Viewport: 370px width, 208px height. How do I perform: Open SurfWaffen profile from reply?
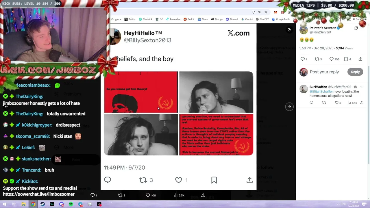(x=318, y=87)
